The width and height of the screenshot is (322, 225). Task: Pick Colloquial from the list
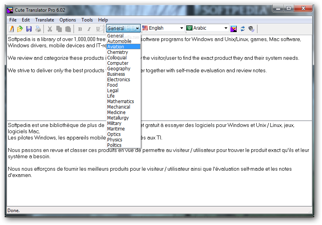tap(123, 58)
